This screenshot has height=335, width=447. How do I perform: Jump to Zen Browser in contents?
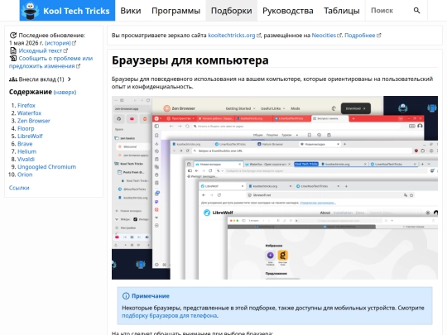click(x=34, y=121)
